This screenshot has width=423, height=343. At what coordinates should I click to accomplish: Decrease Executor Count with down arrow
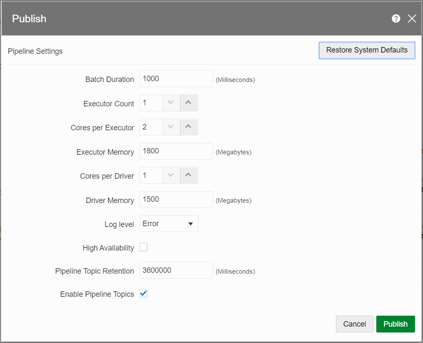171,103
